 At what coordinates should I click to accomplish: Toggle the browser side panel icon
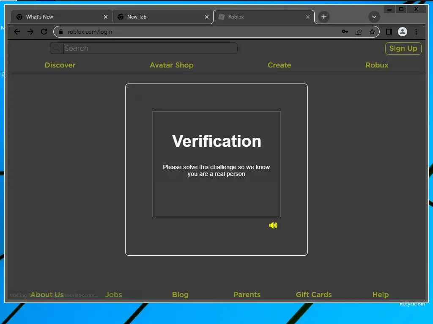389,32
